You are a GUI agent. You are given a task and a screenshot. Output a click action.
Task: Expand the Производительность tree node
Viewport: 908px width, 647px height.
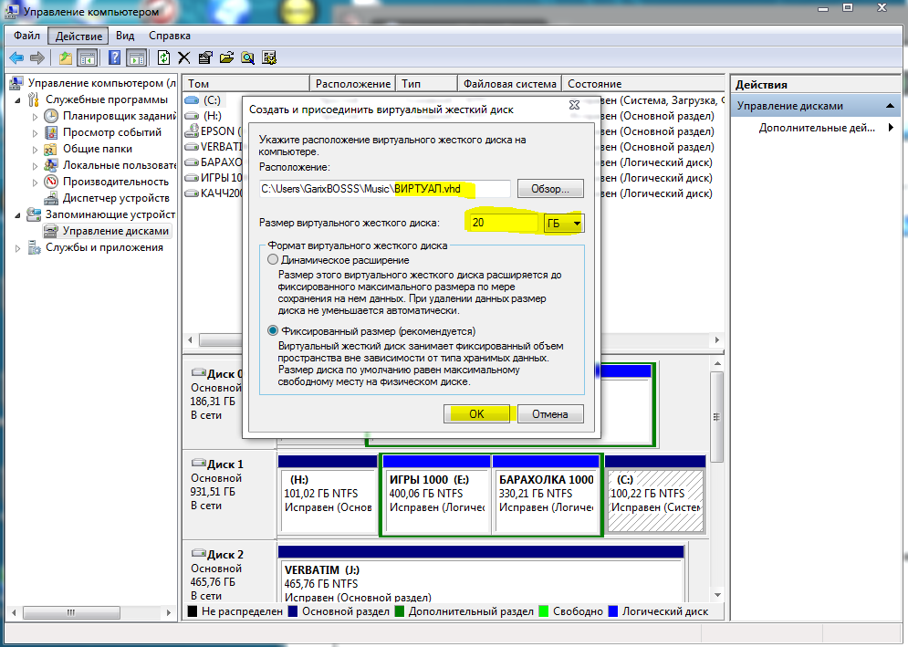click(x=35, y=182)
